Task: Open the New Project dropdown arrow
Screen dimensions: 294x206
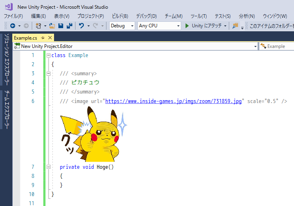Action: click(x=45, y=26)
